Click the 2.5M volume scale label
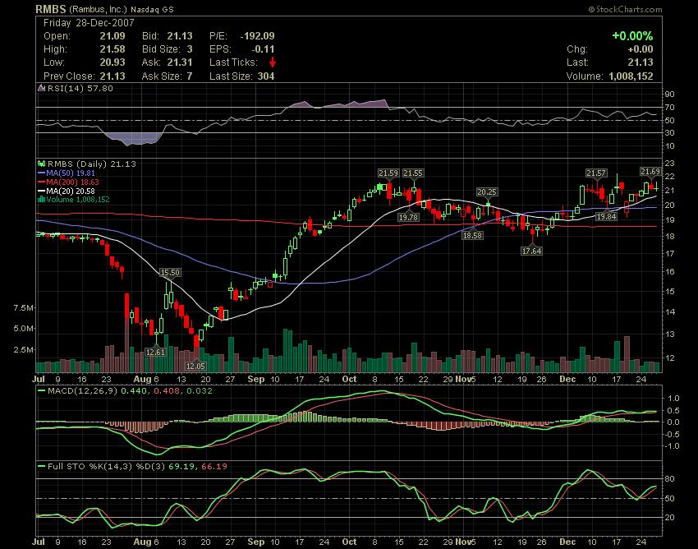The image size is (698, 549). click(24, 350)
